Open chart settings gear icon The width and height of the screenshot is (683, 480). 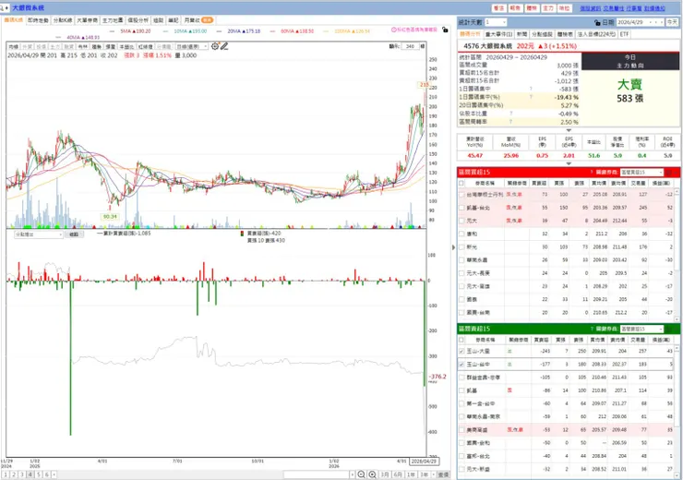[215, 46]
